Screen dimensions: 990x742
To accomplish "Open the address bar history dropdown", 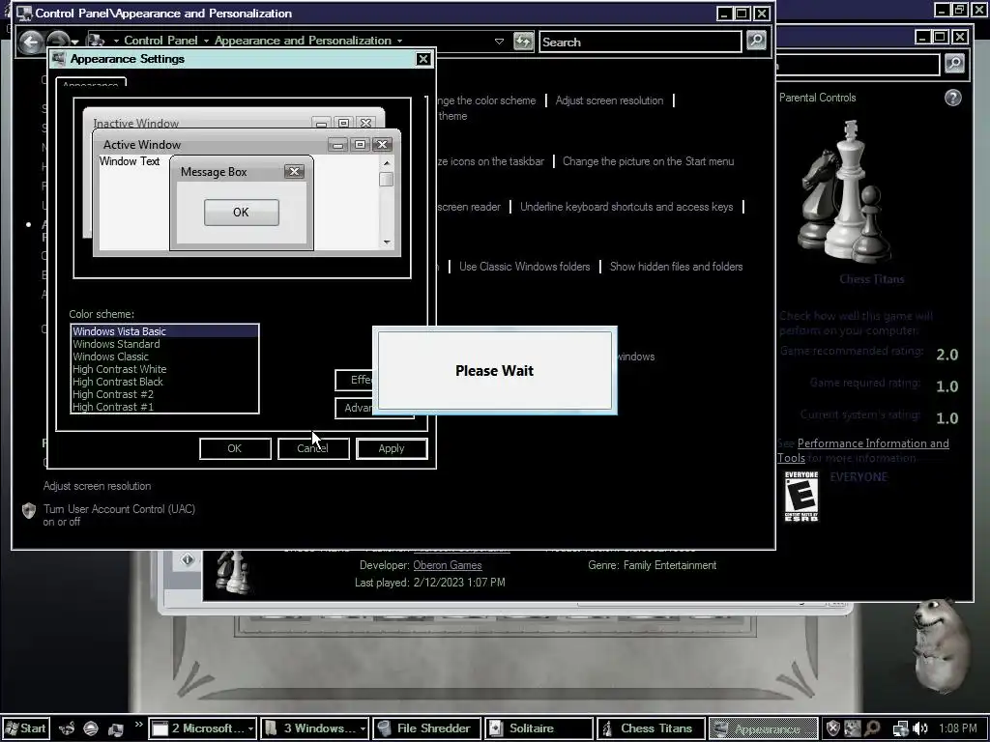I will tap(499, 41).
